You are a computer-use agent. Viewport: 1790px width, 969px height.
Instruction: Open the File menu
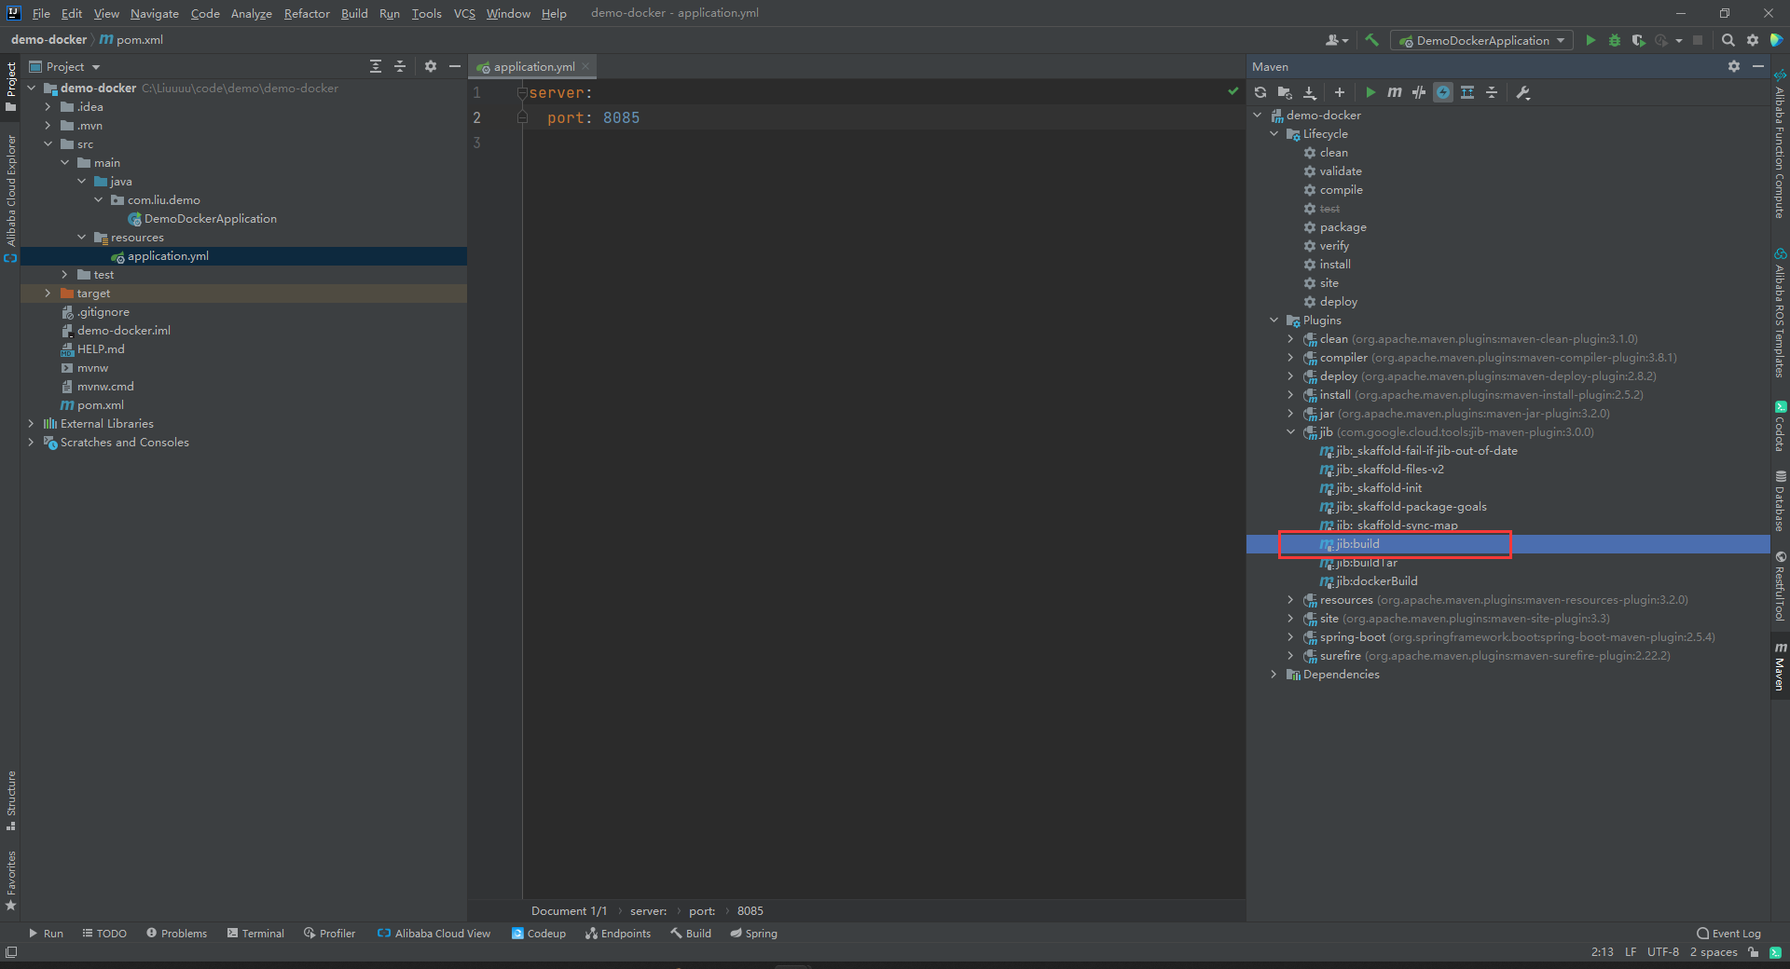[x=41, y=13]
